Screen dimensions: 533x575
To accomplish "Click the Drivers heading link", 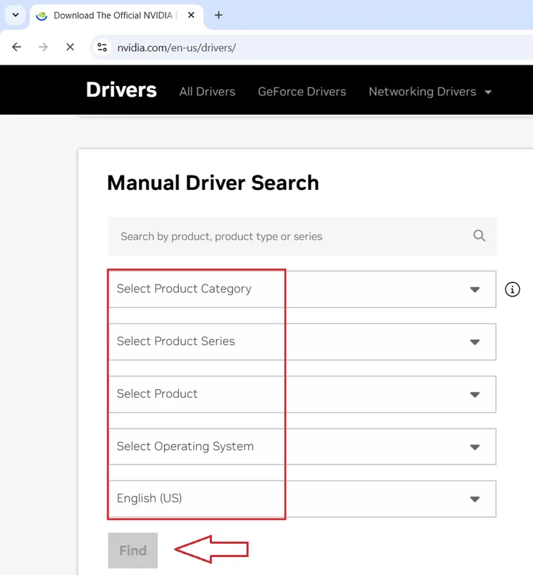I will pos(121,90).
